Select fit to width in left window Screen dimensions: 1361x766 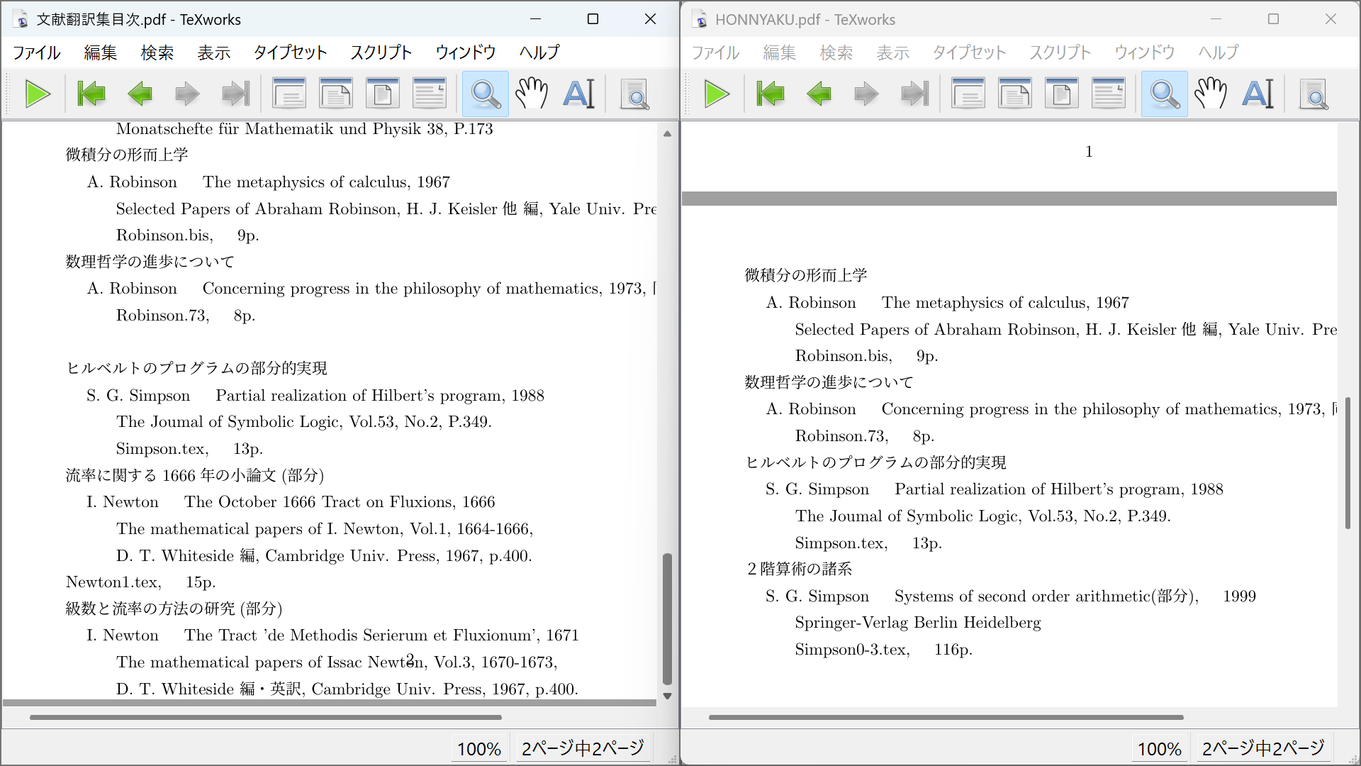click(x=336, y=94)
